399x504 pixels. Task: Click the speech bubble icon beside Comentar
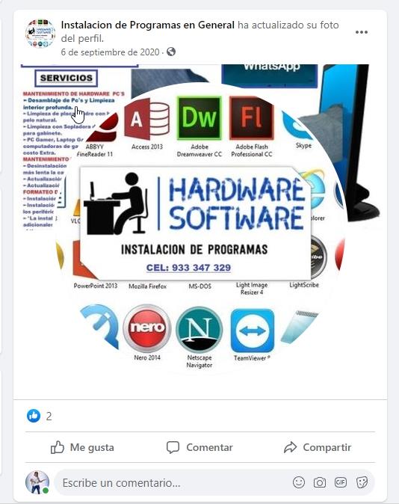tap(173, 447)
